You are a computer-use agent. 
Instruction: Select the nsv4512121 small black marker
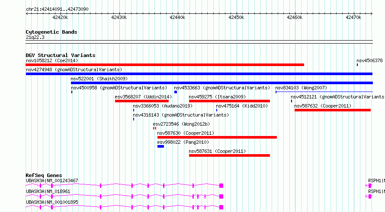[x=292, y=101]
